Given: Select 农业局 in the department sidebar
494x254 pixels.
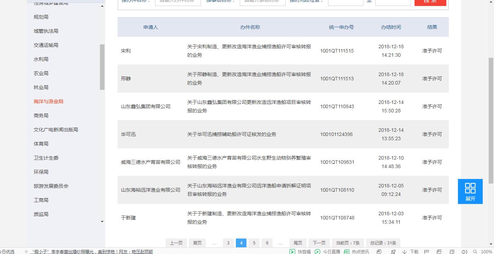Looking at the screenshot, I should (41, 73).
